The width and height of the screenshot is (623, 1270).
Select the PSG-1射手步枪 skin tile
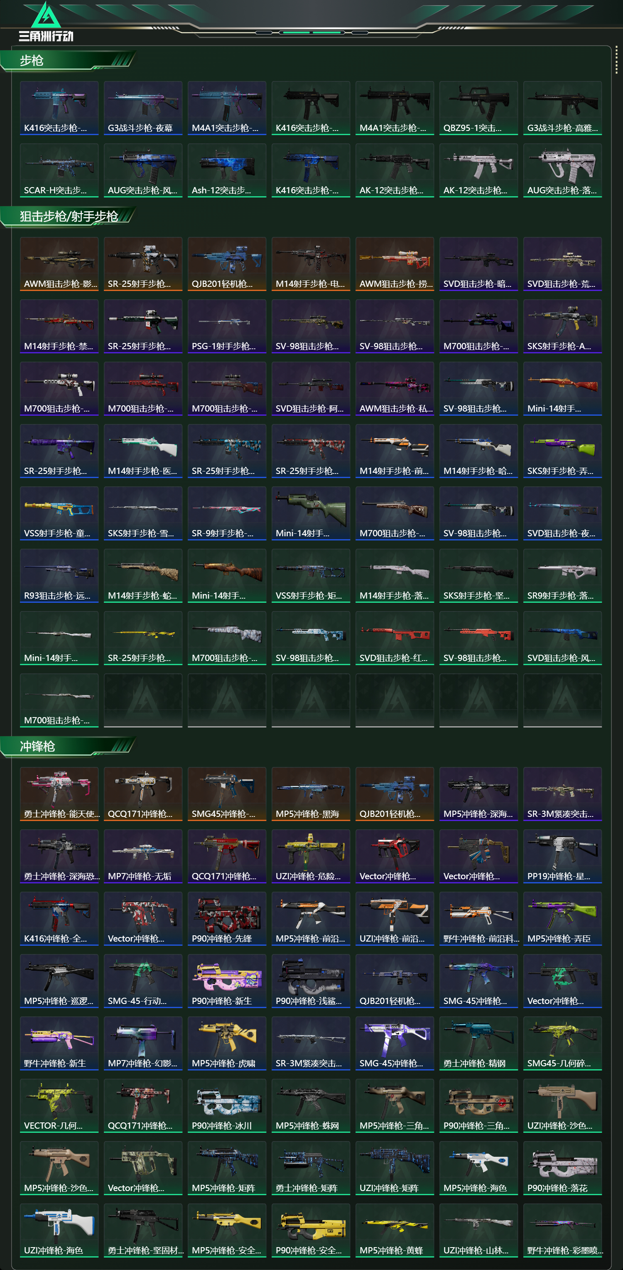[x=226, y=326]
